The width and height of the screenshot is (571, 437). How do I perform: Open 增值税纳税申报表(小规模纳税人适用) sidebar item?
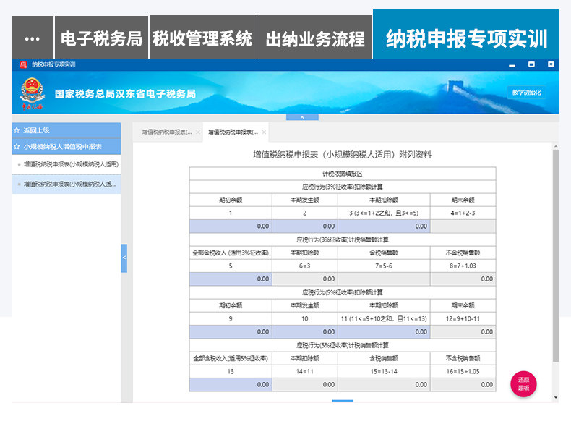[x=66, y=164]
